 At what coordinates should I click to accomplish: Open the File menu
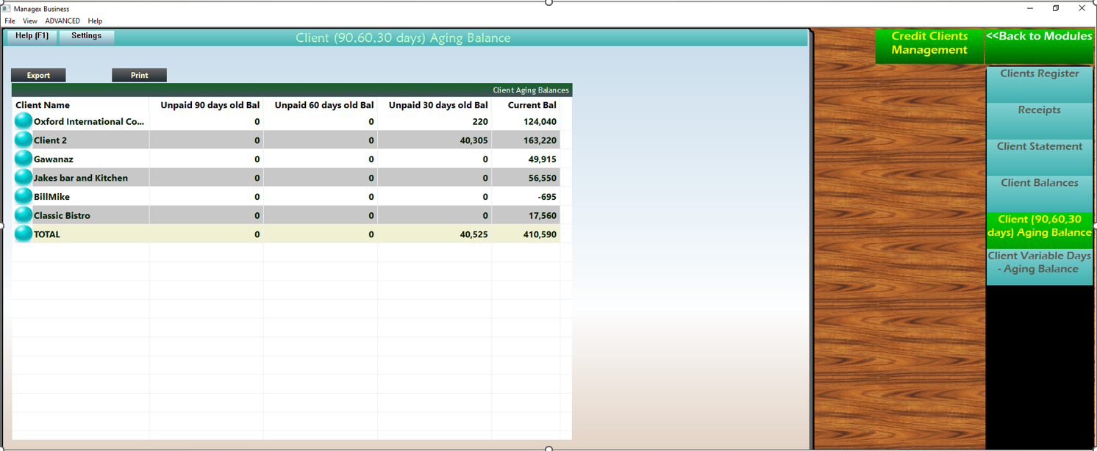point(10,21)
